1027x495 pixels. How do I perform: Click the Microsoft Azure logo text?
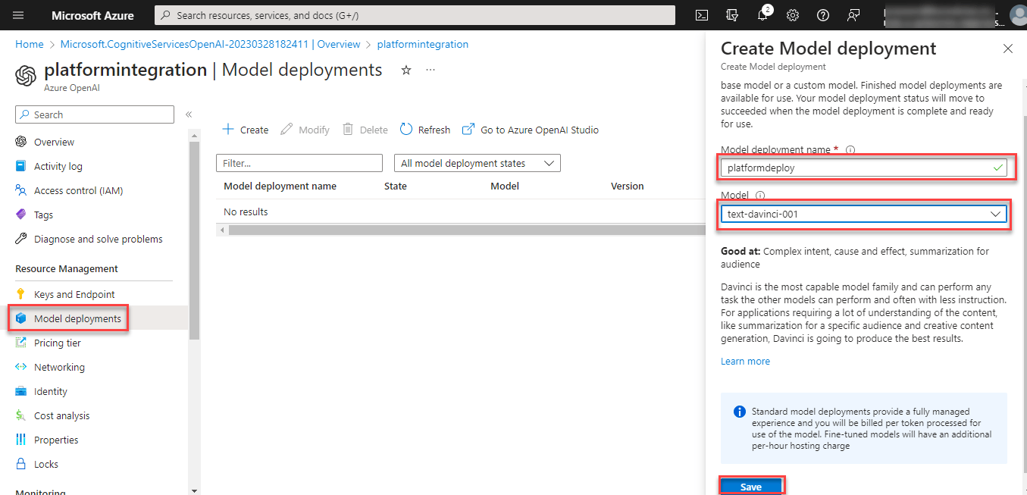[x=92, y=15]
